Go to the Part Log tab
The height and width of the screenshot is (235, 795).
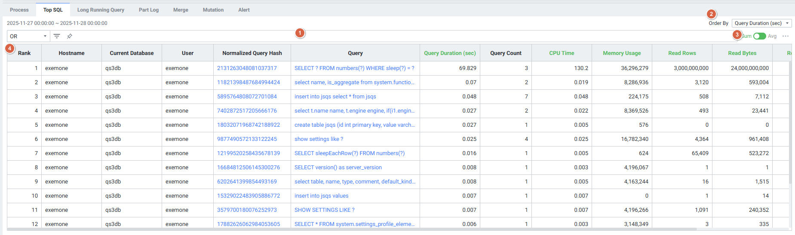click(149, 10)
